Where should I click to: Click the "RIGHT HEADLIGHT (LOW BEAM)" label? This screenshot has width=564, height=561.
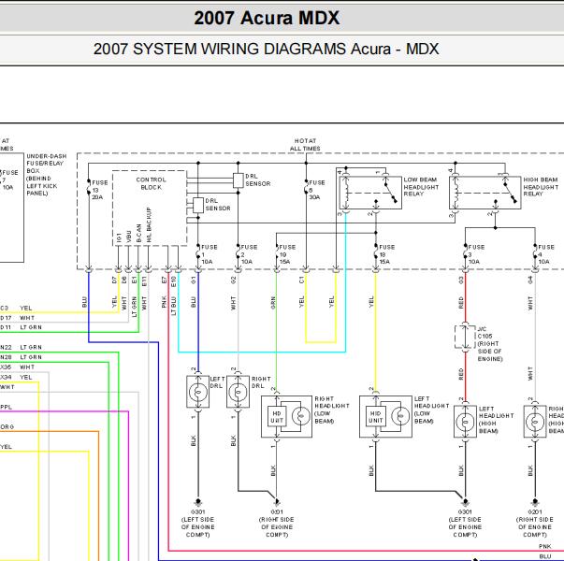(x=332, y=410)
